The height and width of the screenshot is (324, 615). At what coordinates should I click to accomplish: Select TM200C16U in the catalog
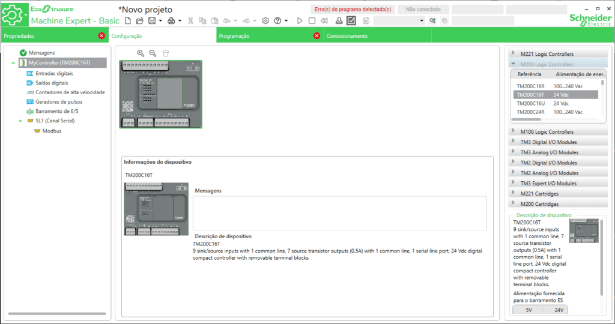556,103
